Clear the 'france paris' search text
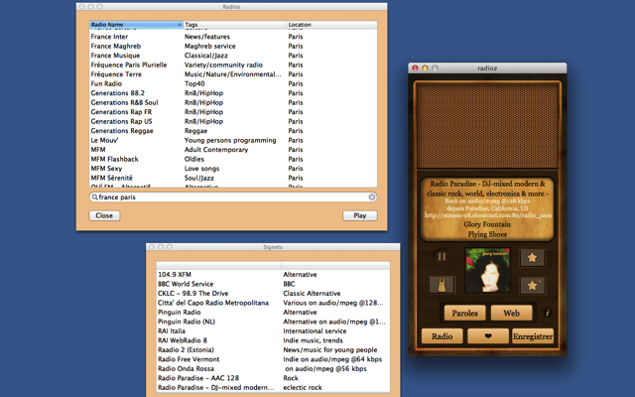635x397 pixels. (x=372, y=198)
